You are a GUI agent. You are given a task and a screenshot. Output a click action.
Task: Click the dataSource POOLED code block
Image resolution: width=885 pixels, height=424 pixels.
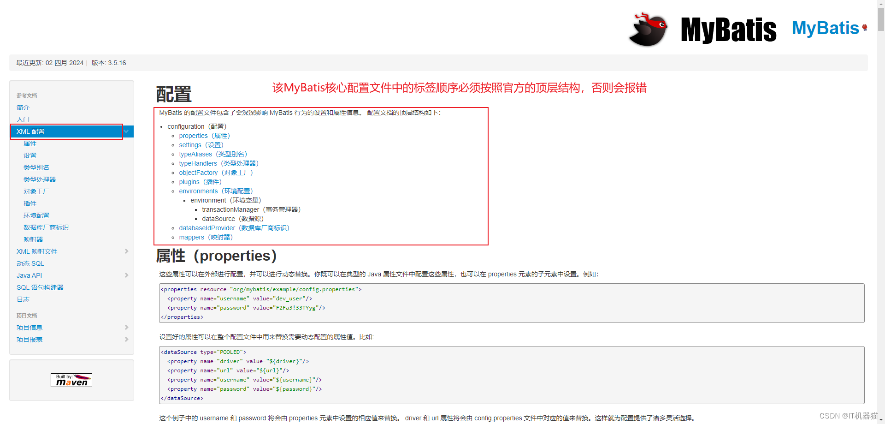click(512, 375)
